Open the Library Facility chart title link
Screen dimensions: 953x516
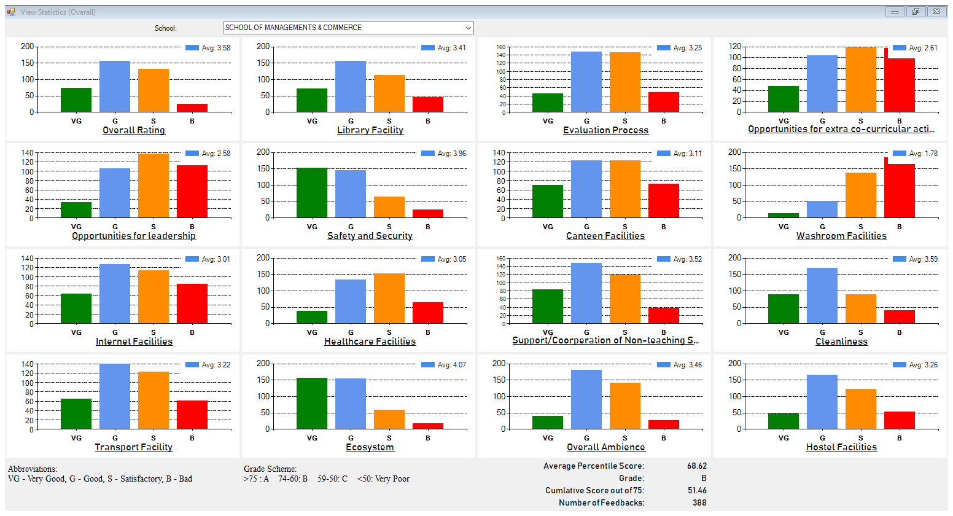[x=370, y=130]
